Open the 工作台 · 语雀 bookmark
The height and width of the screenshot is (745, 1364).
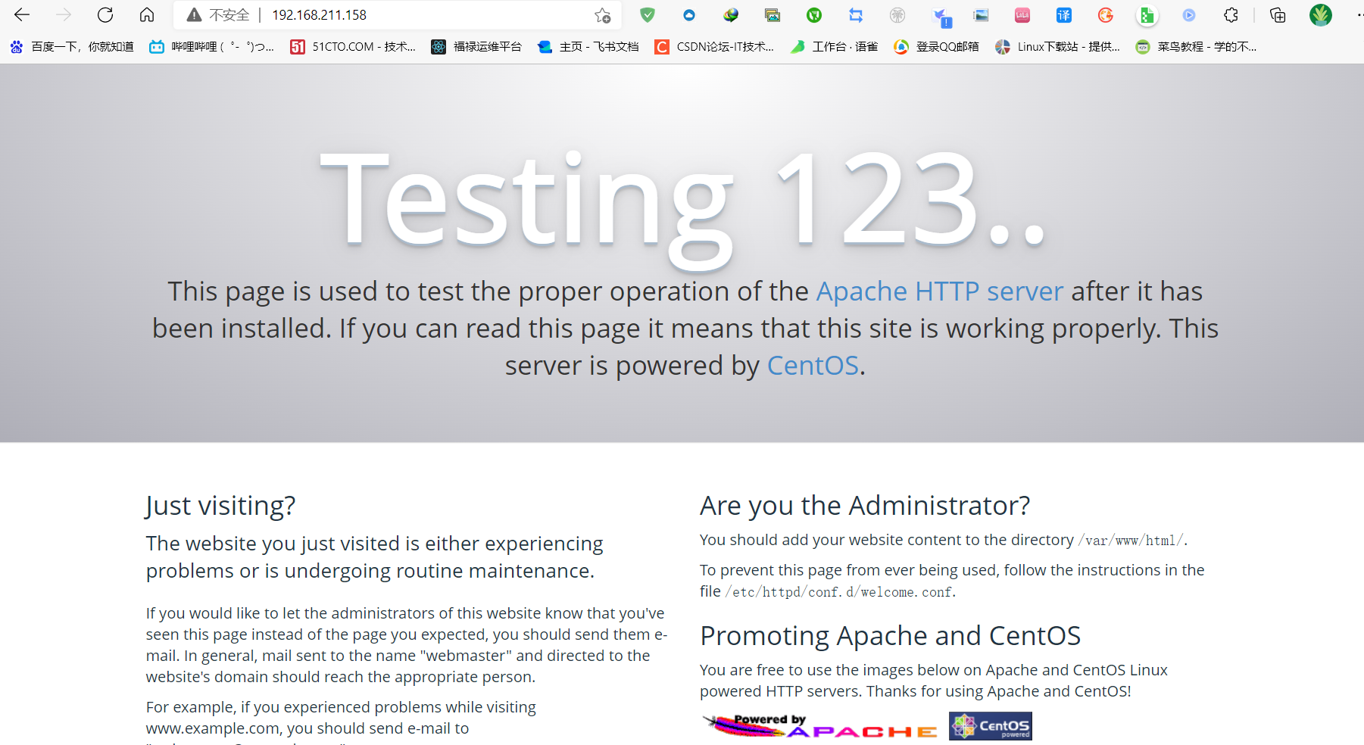[834, 47]
